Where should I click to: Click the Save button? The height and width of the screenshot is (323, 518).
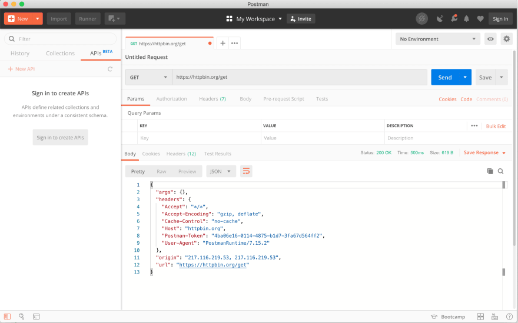click(485, 77)
